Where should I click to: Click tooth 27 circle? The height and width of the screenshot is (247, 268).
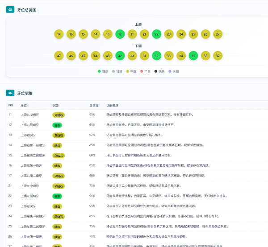coord(218,34)
